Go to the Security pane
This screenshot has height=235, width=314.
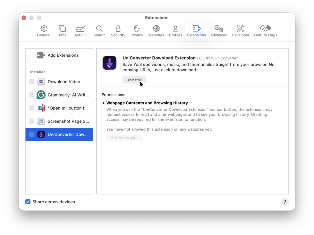point(118,31)
